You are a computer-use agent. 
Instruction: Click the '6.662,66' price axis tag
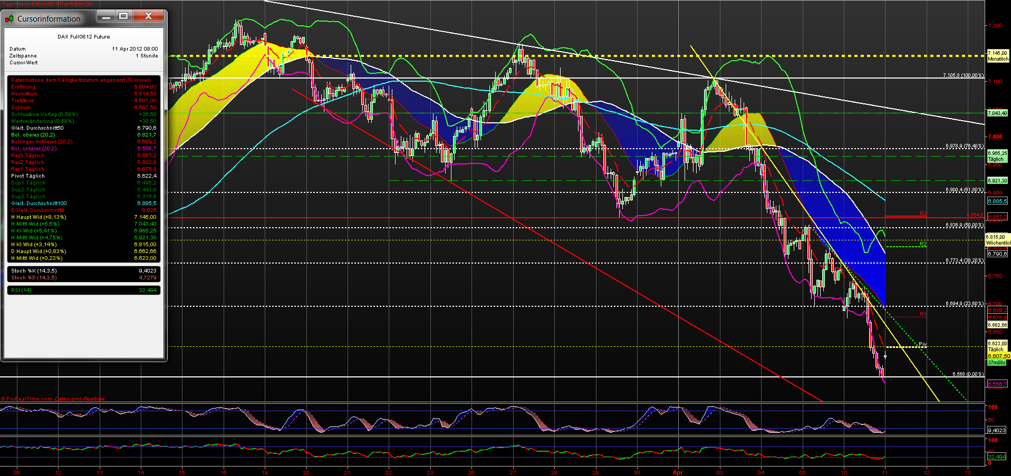[x=997, y=325]
